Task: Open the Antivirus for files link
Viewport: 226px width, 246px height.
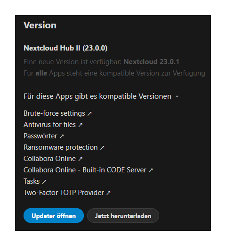Action: coord(49,125)
